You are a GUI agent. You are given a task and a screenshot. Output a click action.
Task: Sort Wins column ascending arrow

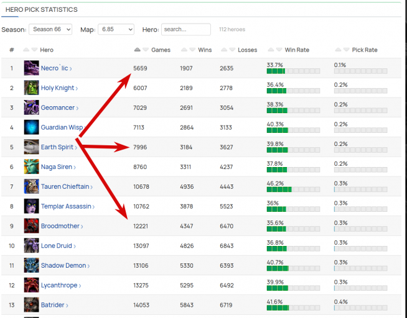coord(184,50)
